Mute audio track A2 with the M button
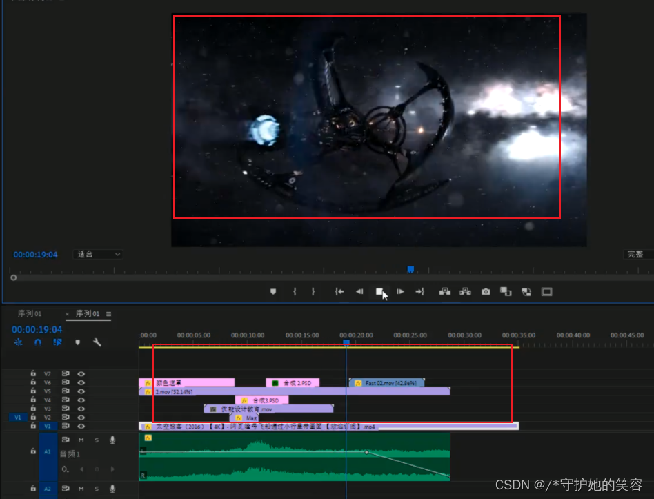This screenshot has height=499, width=654. [81, 489]
